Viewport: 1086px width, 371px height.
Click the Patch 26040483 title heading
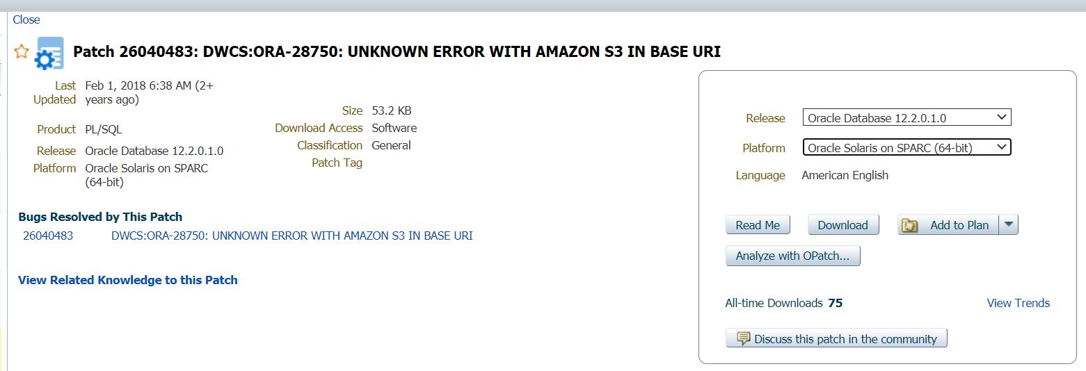pos(397,52)
